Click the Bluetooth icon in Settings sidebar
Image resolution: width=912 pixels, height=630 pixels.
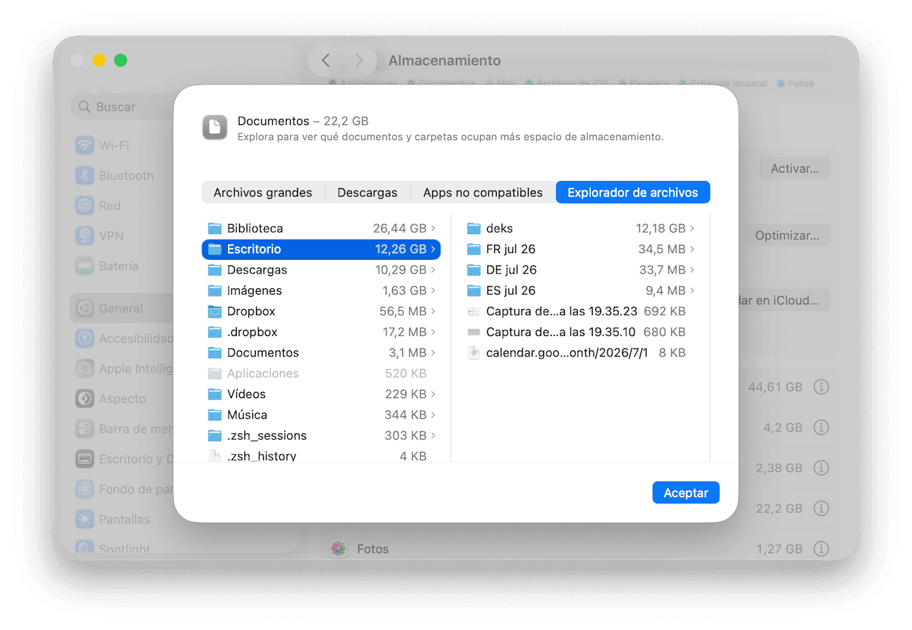pyautogui.click(x=84, y=176)
